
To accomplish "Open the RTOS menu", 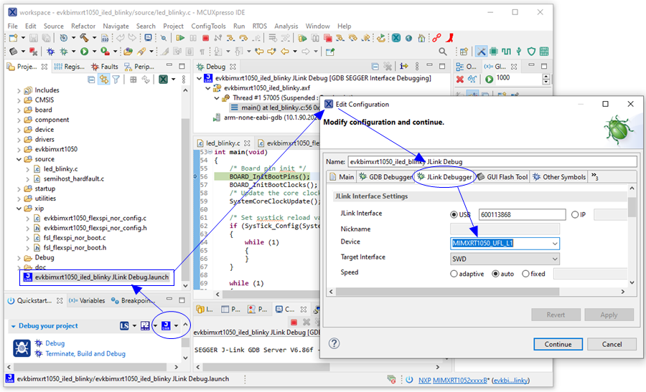I will [260, 26].
